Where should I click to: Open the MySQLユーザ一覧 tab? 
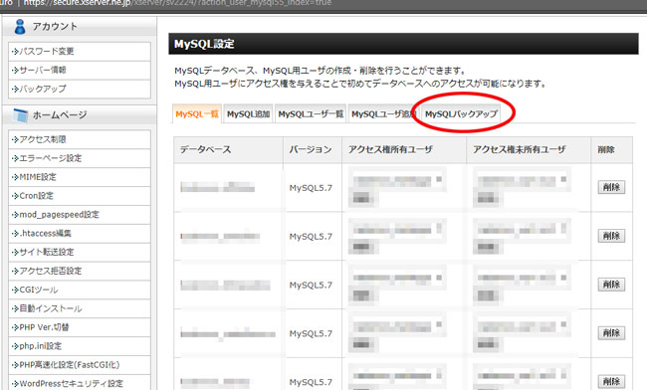(x=311, y=113)
